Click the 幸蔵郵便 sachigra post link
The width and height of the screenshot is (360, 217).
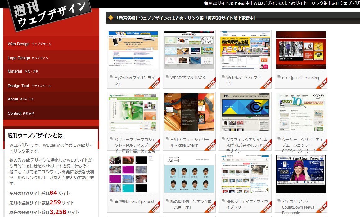[x=135, y=201]
